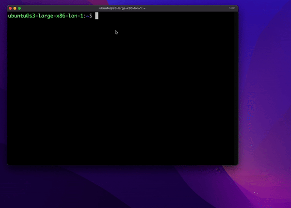This screenshot has width=291, height=208.
Task: Maximize the terminal with the green button
Action: click(x=19, y=8)
